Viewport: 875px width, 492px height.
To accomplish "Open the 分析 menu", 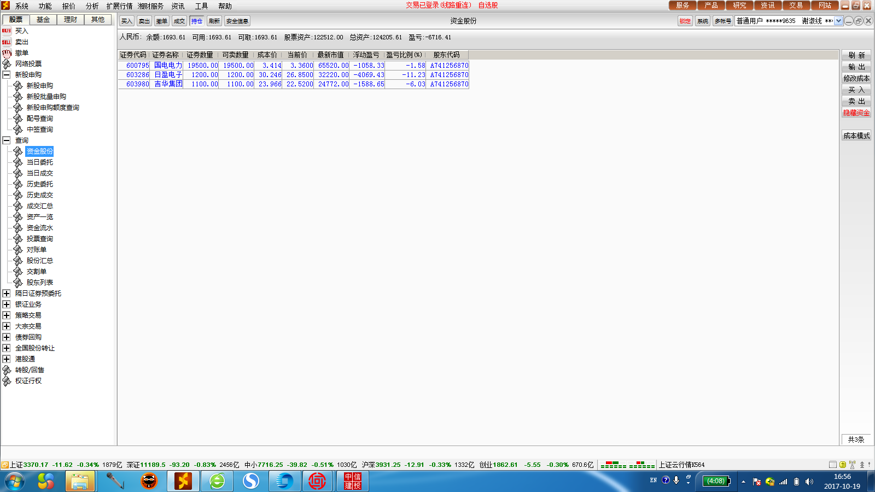I will tap(92, 6).
